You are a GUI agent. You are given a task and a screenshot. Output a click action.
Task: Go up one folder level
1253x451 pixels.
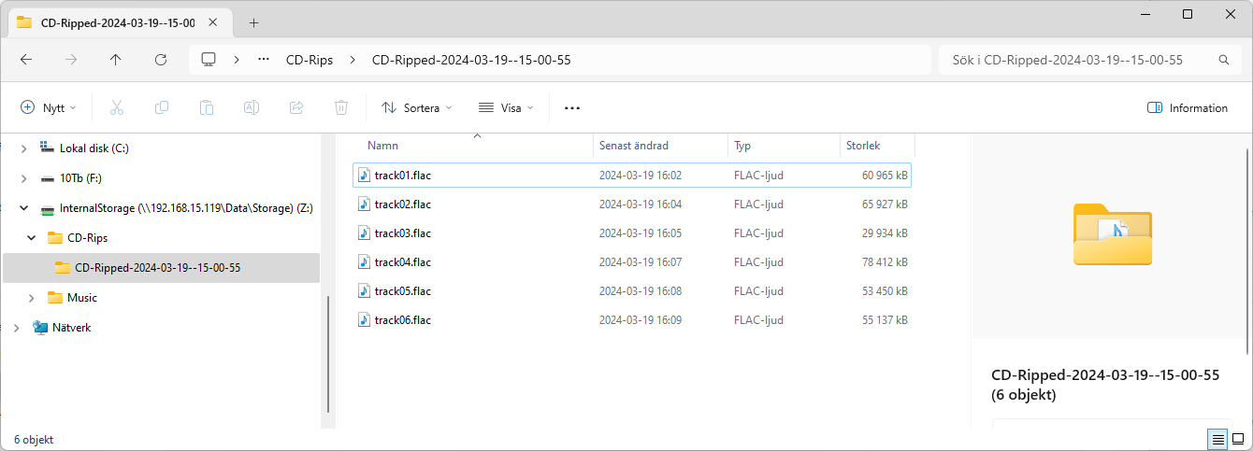point(116,59)
